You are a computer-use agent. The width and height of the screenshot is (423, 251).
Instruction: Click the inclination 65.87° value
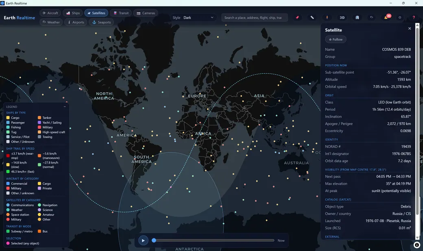pyautogui.click(x=406, y=116)
